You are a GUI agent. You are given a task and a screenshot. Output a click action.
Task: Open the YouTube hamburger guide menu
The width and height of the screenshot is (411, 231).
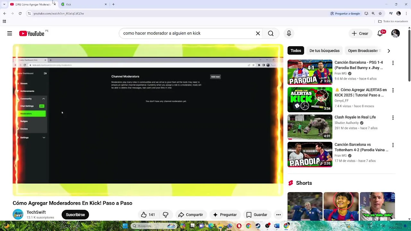[10, 33]
